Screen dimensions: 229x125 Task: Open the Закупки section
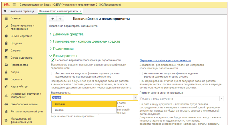15,50
